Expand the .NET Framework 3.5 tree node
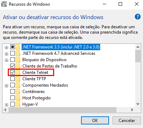 [6, 47]
